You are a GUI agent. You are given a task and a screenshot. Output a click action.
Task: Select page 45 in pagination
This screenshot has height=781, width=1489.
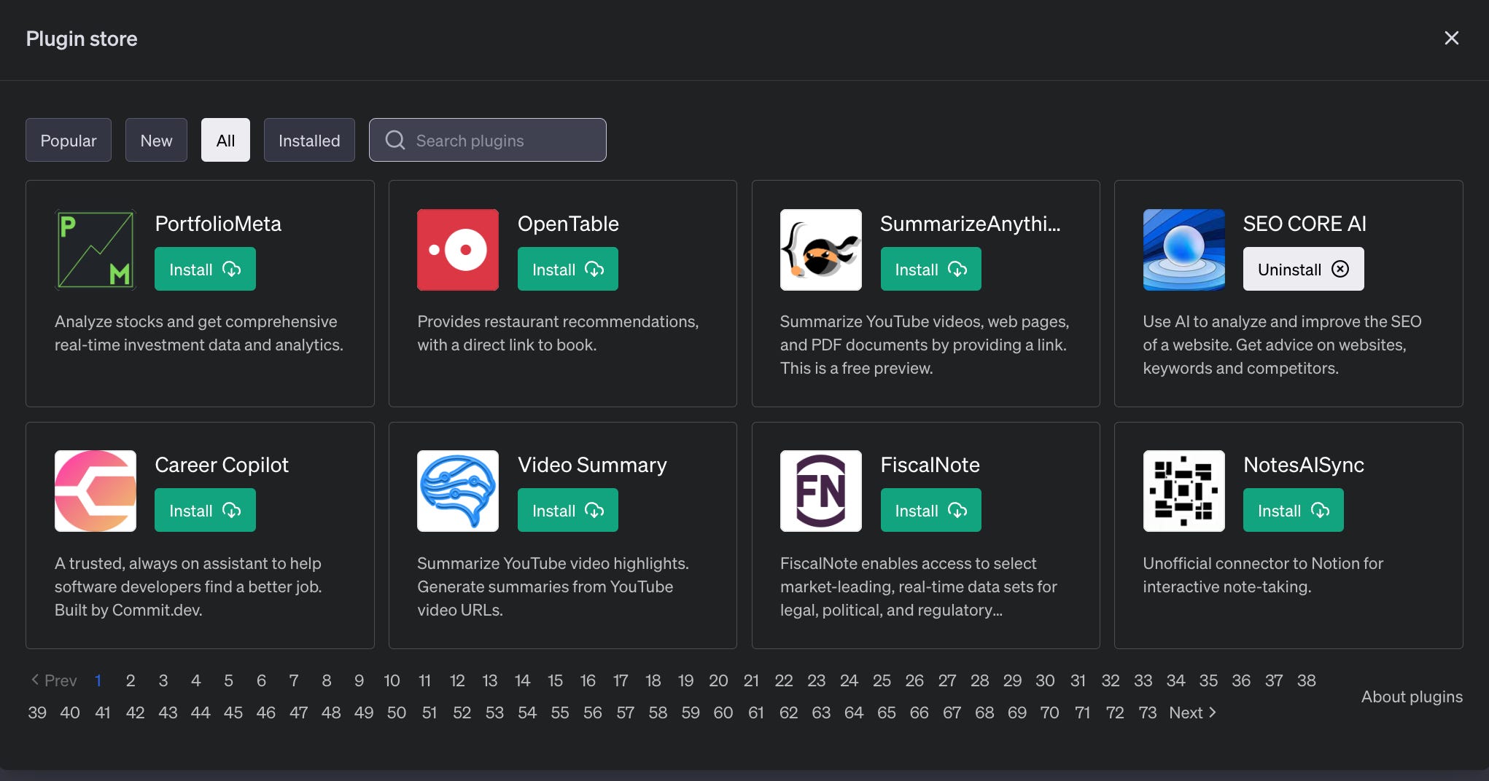pyautogui.click(x=233, y=713)
